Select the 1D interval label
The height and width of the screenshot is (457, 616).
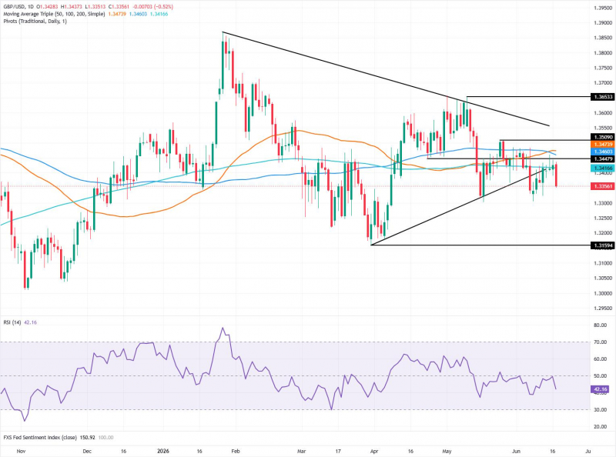pyautogui.click(x=31, y=7)
